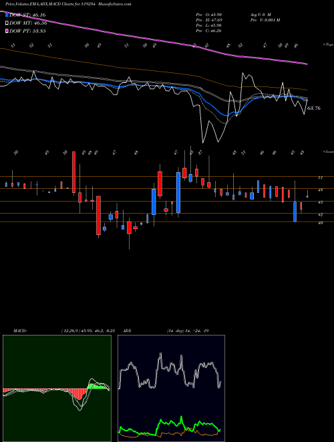Click the 48 price axis label
The height and width of the screenshot is (442, 334).
click(320, 190)
